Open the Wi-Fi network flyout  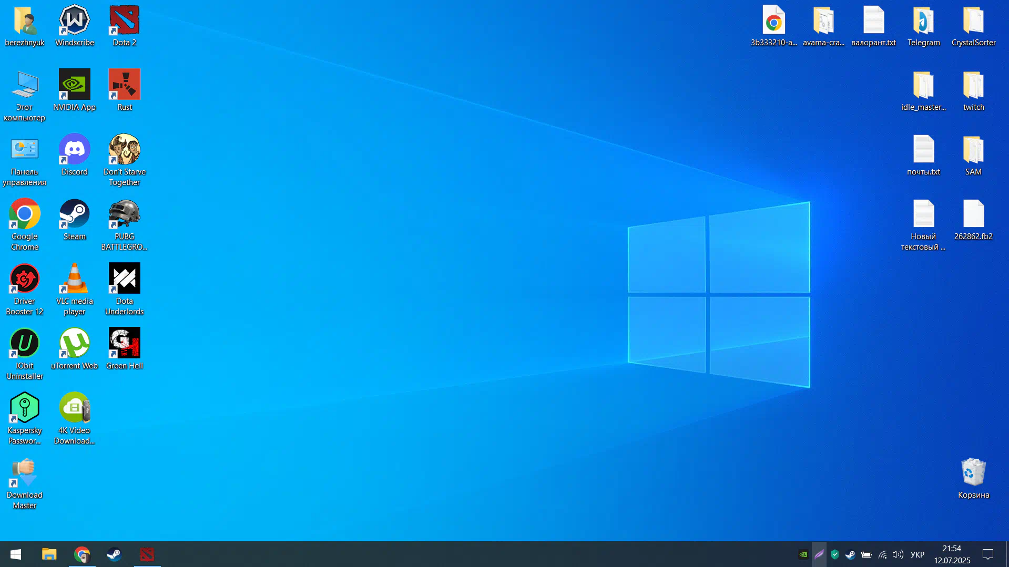point(882,554)
